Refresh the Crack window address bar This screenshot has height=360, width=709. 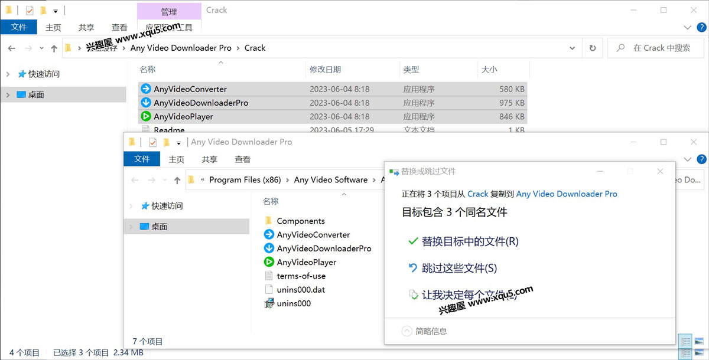[x=593, y=48]
